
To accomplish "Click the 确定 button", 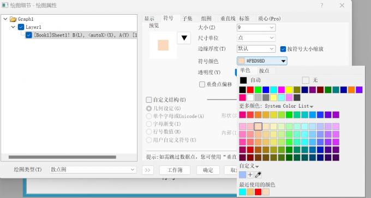I will (208, 170).
